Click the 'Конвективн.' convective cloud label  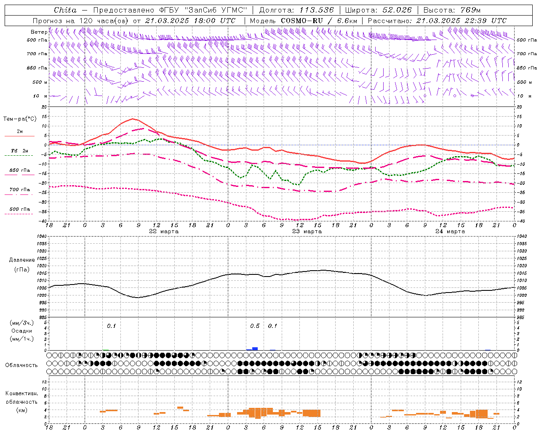click(21, 394)
